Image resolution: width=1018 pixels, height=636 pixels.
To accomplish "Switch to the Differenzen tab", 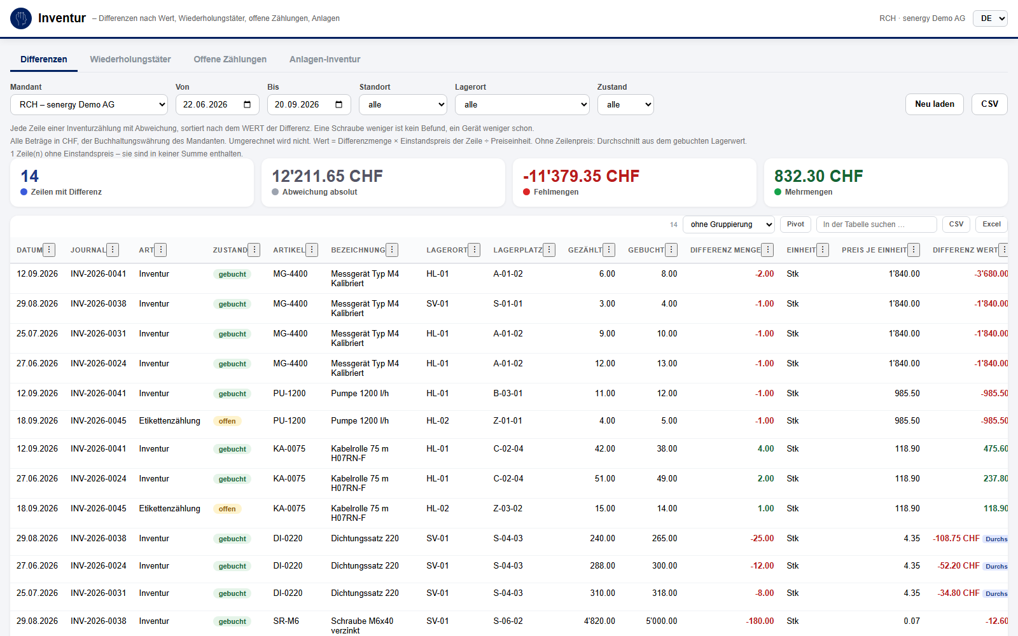I will (44, 59).
